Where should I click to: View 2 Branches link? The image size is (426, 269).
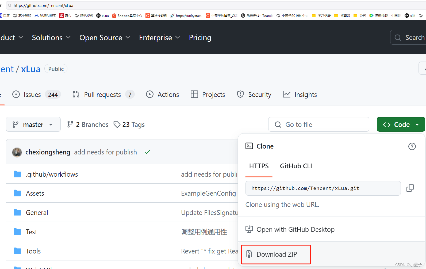coord(88,124)
